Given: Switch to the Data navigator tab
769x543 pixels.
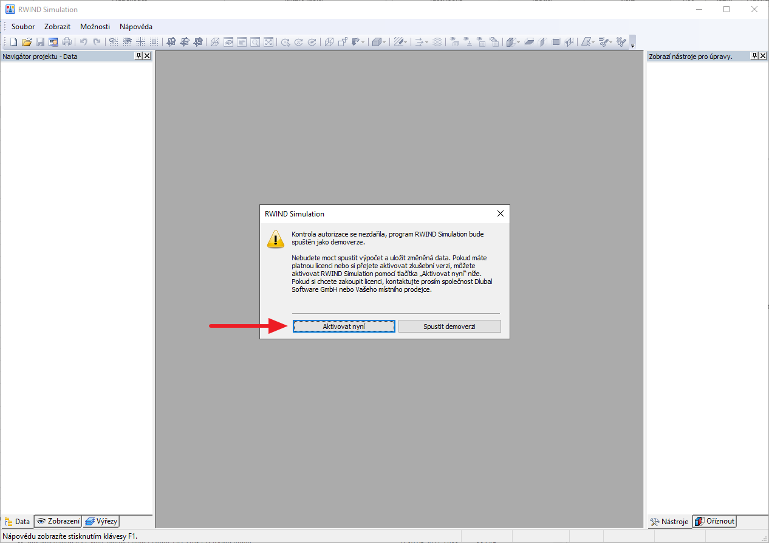Looking at the screenshot, I should click(x=17, y=521).
